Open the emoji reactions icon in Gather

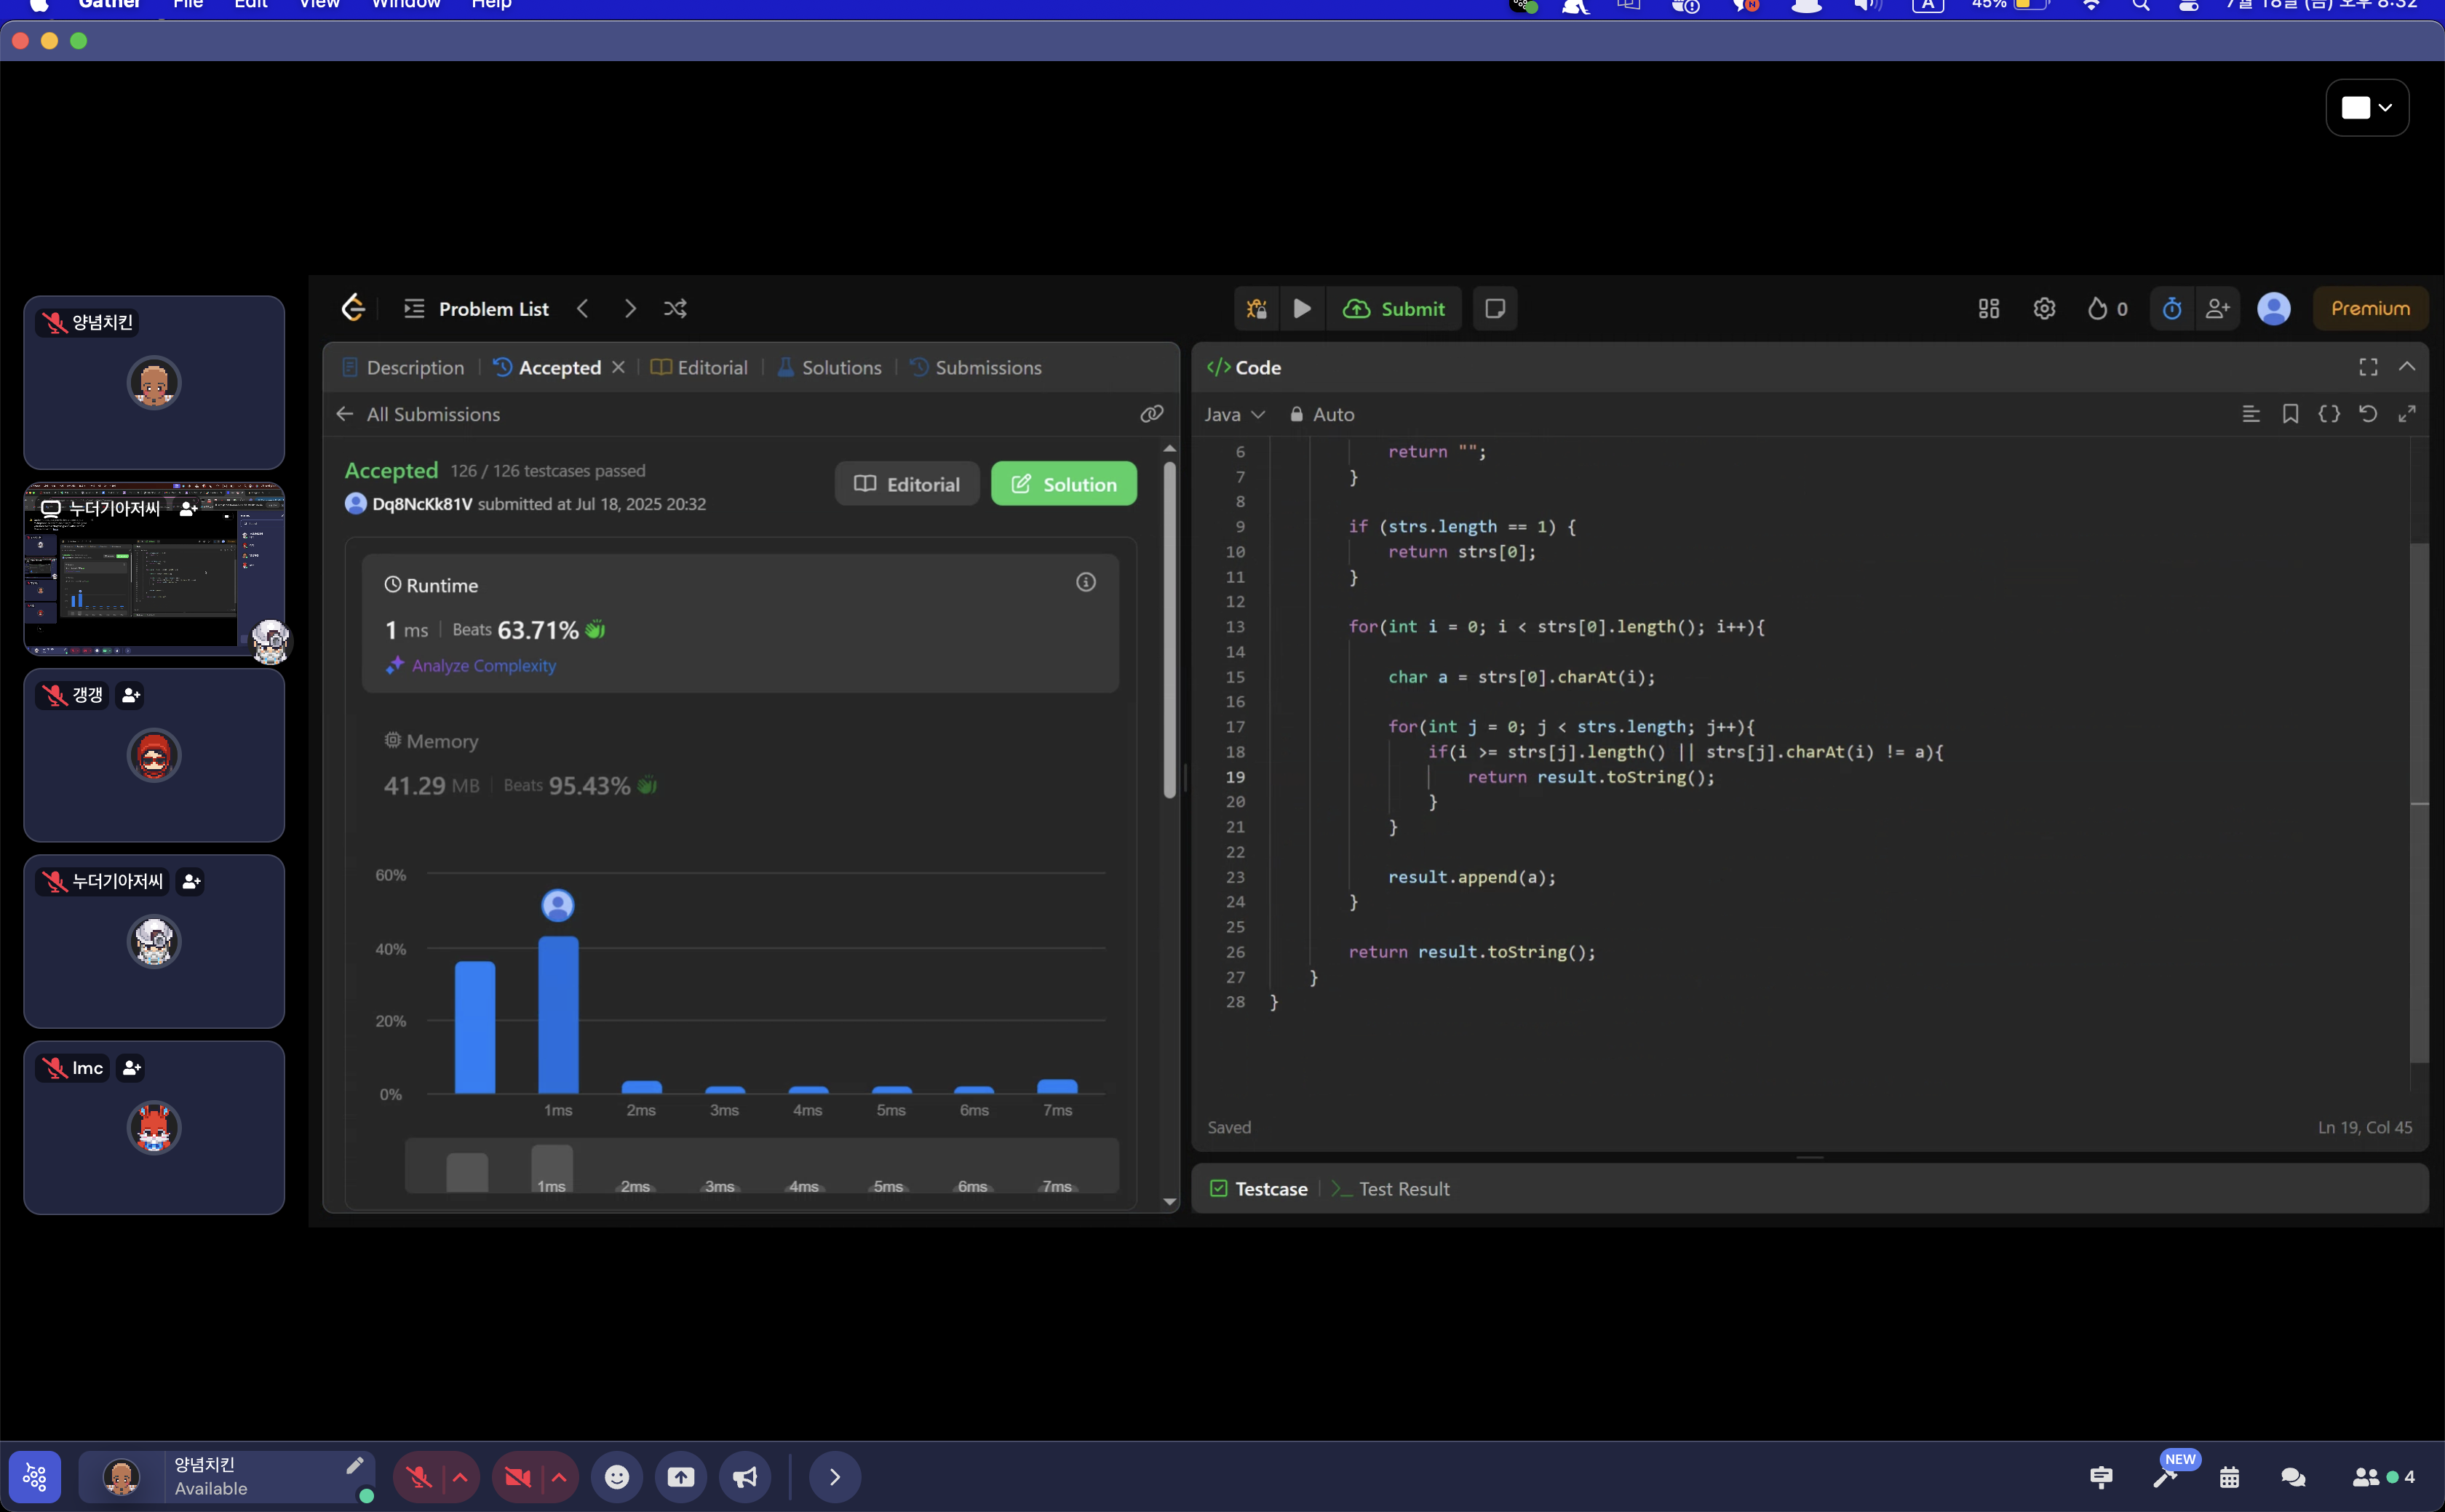pyautogui.click(x=617, y=1477)
